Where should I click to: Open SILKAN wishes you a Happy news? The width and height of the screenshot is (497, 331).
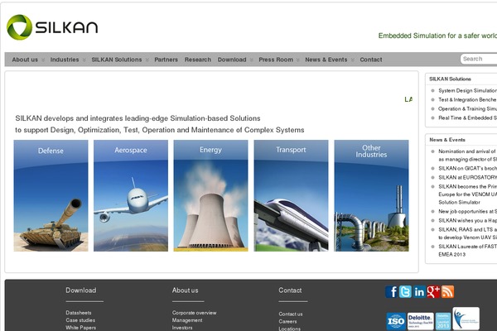pyautogui.click(x=467, y=221)
